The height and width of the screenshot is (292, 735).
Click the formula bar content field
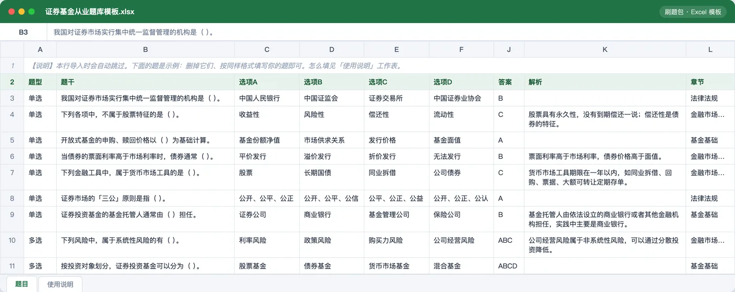(x=391, y=32)
